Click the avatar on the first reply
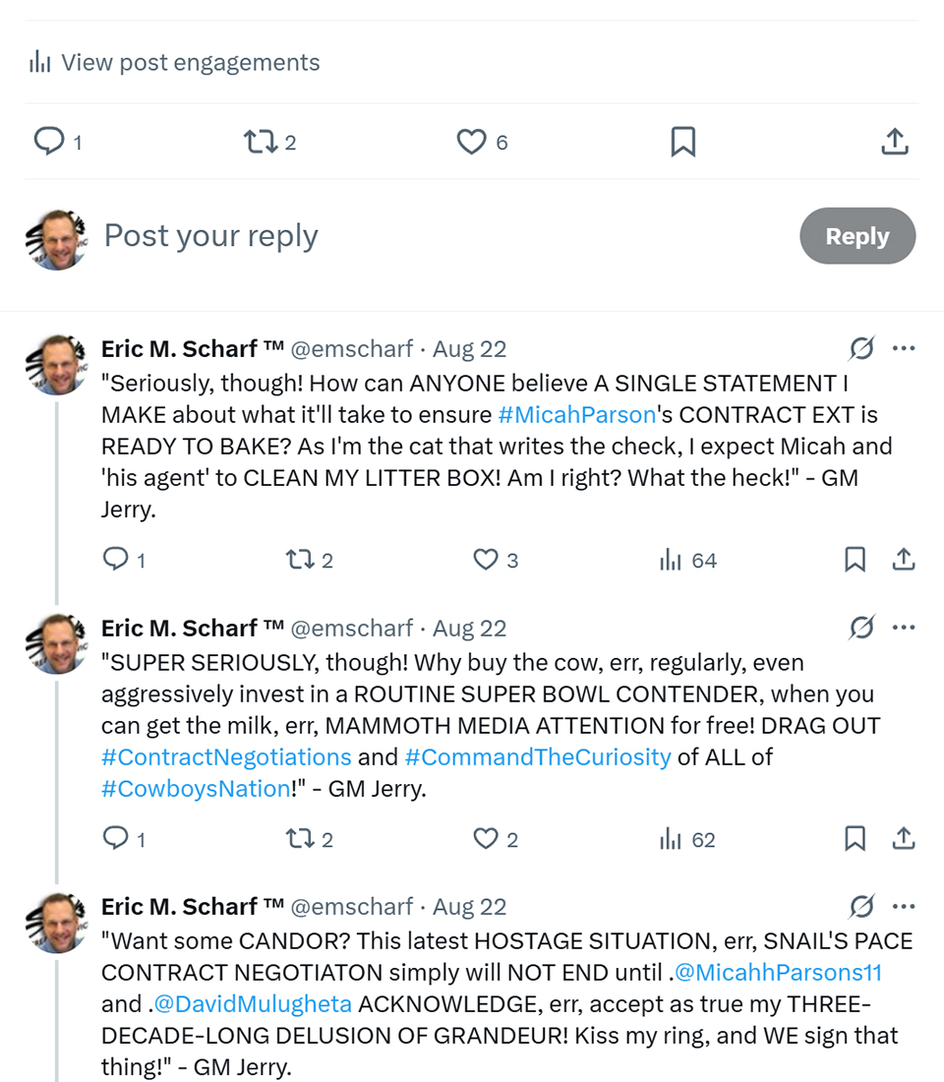Screen dimensions: 944x1082 coord(57,364)
